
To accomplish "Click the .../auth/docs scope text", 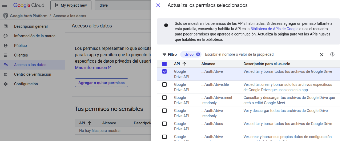I will coord(212,124).
